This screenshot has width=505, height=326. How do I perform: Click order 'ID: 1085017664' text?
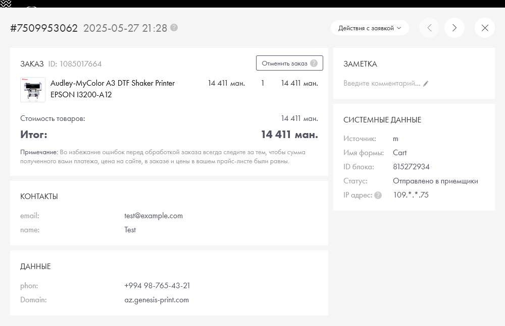coord(75,64)
